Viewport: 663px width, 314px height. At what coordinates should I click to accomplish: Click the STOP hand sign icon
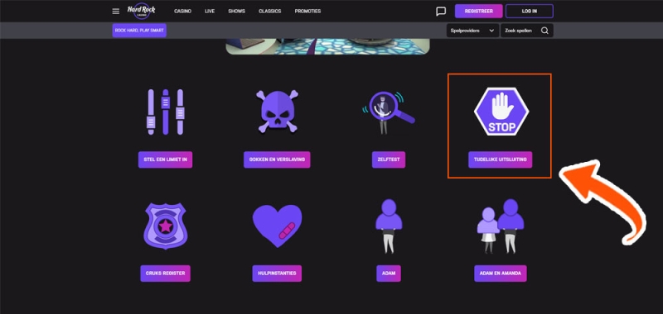[x=501, y=112]
